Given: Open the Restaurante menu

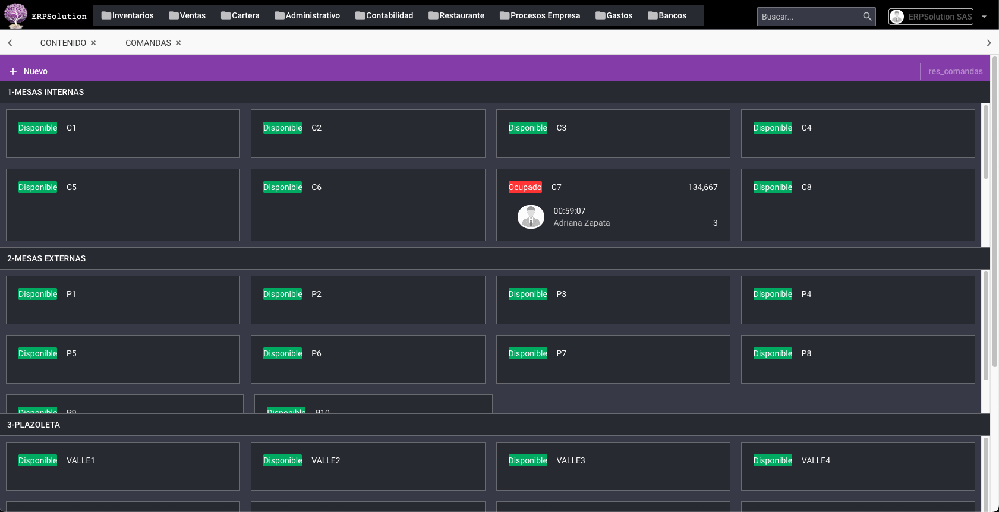Looking at the screenshot, I should pyautogui.click(x=456, y=15).
